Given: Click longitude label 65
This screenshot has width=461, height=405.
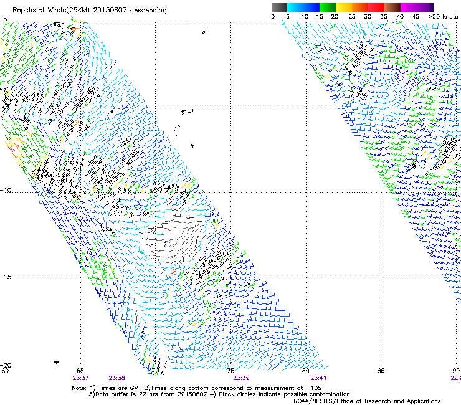Looking at the screenshot, I should pyautogui.click(x=80, y=371).
